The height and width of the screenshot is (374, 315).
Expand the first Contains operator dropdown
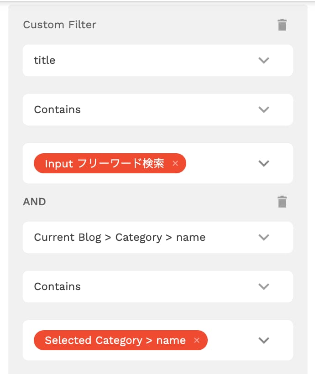tap(158, 110)
